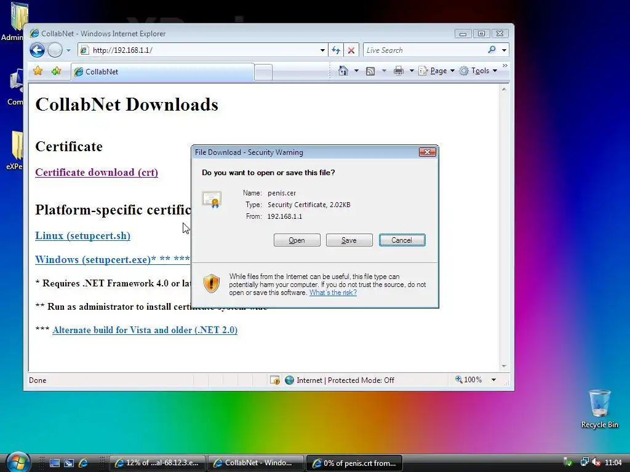Click the file name penis.cer text
The height and width of the screenshot is (472, 630).
pyautogui.click(x=282, y=193)
